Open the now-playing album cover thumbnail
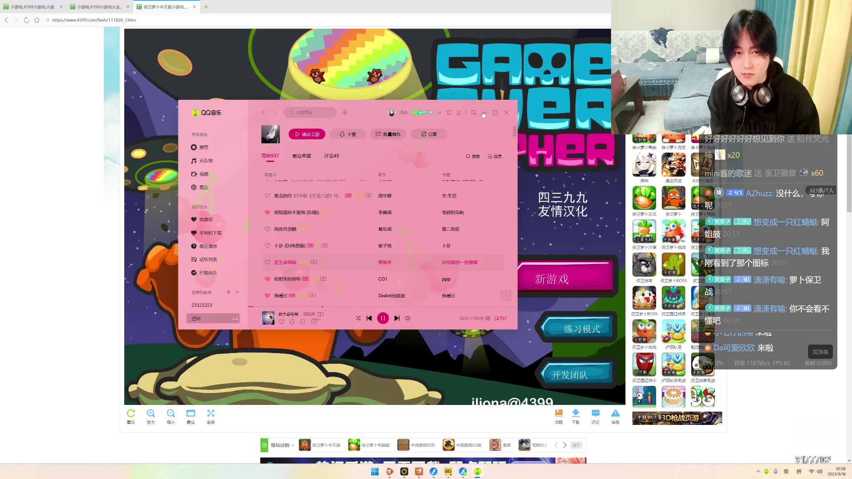Image resolution: width=852 pixels, height=479 pixels. (x=268, y=318)
